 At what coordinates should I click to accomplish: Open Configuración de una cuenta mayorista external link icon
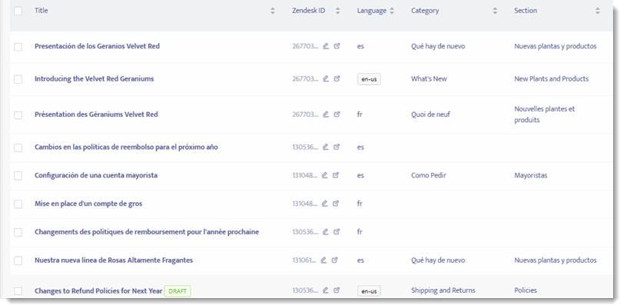[x=336, y=175]
